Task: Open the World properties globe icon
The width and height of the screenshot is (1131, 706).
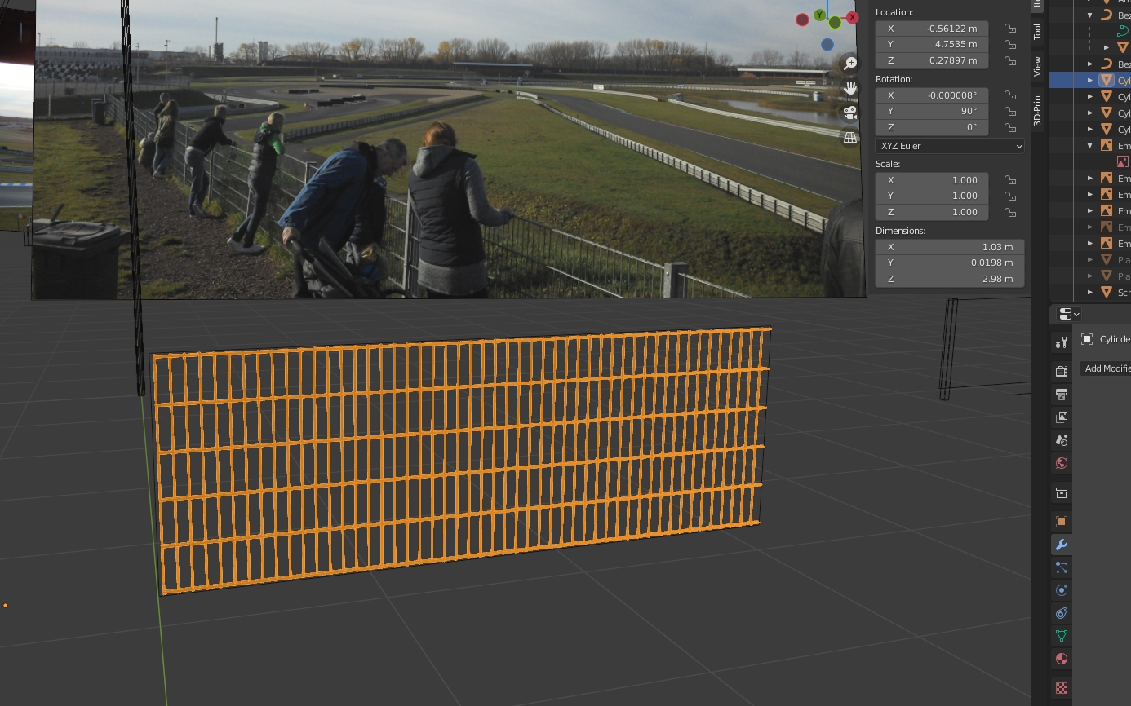Action: (1062, 463)
